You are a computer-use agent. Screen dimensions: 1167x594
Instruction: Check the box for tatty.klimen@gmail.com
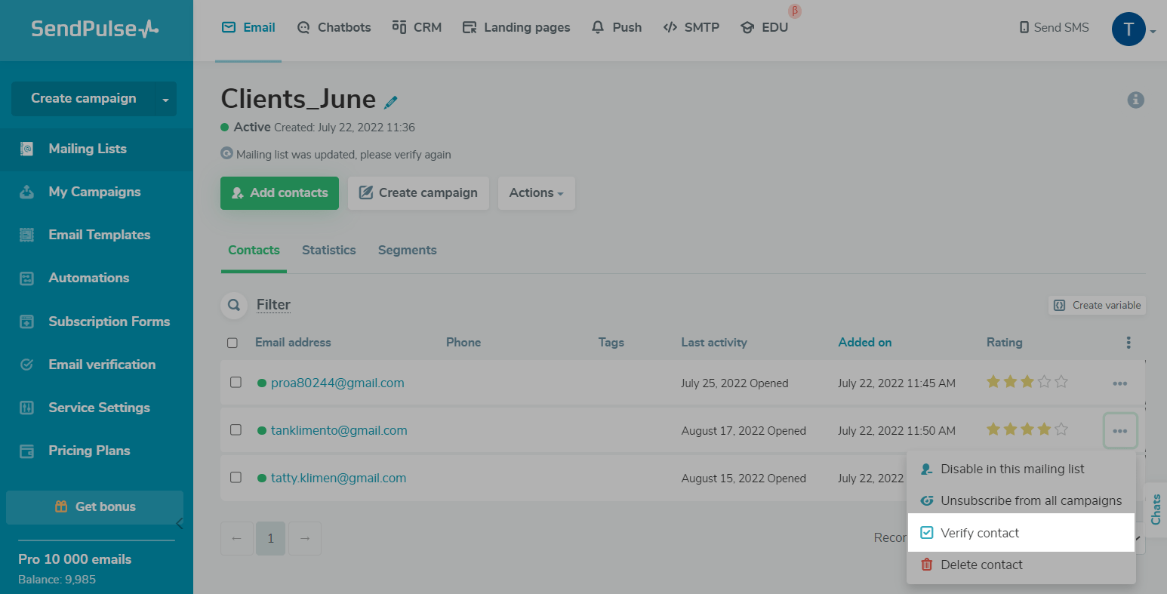pyautogui.click(x=236, y=477)
